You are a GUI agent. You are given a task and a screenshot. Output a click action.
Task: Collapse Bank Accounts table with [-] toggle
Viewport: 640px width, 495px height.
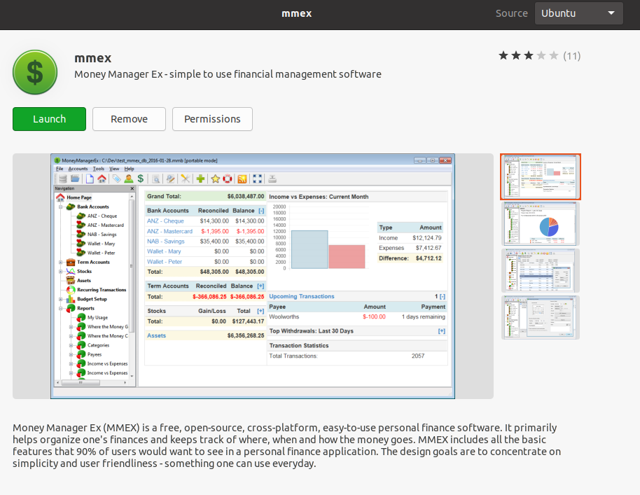[261, 211]
